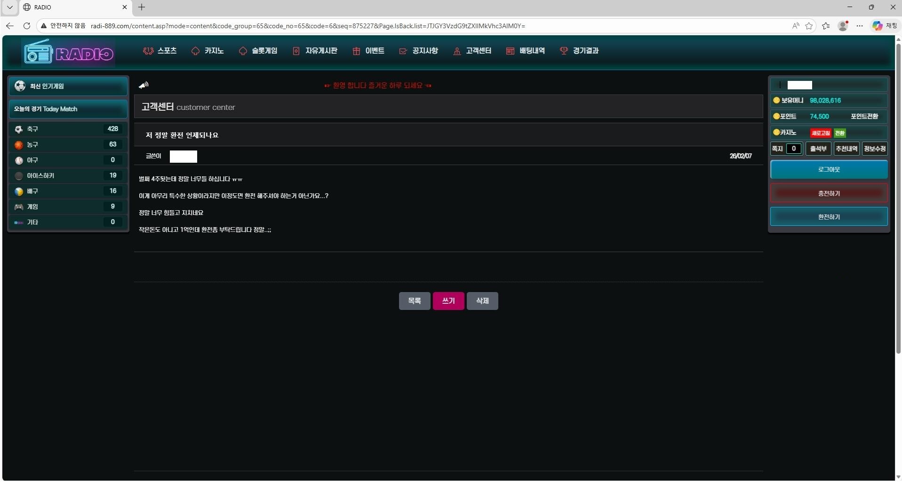Screen dimensions: 902x483
Task: Add page to favorites with star icon
Action: (809, 26)
